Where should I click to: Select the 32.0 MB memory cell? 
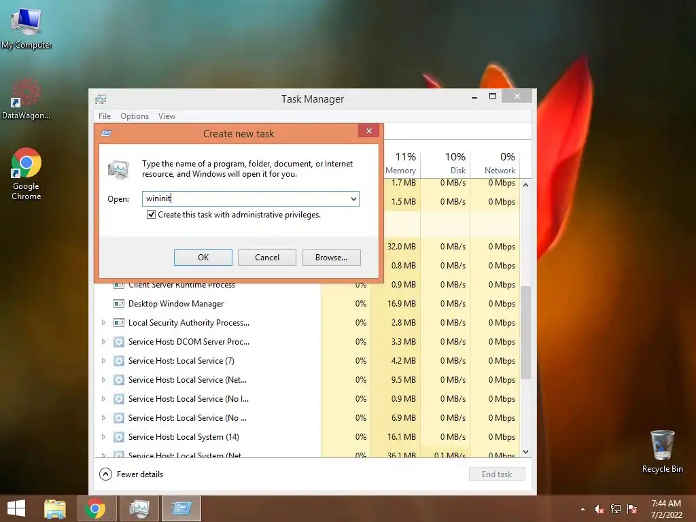(401, 246)
